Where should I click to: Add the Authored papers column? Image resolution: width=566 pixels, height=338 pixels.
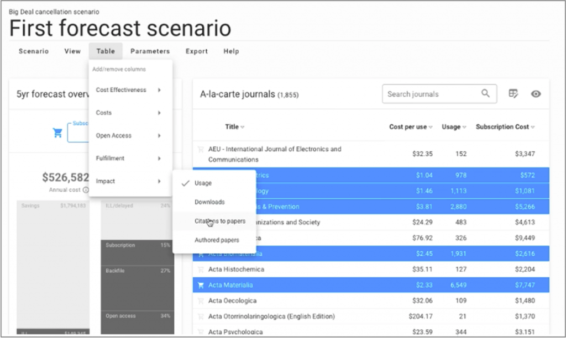tap(214, 240)
